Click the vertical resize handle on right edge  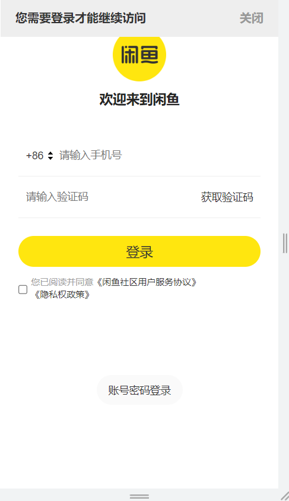pyautogui.click(x=285, y=243)
